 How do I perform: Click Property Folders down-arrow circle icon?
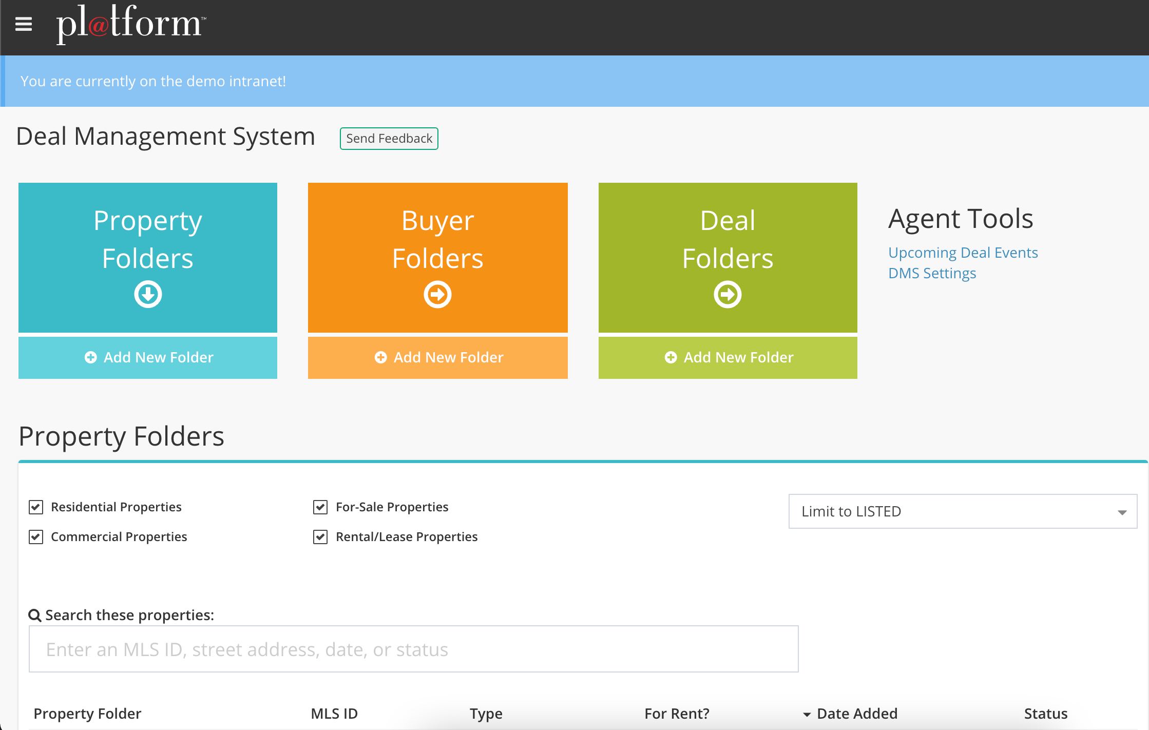pyautogui.click(x=148, y=294)
